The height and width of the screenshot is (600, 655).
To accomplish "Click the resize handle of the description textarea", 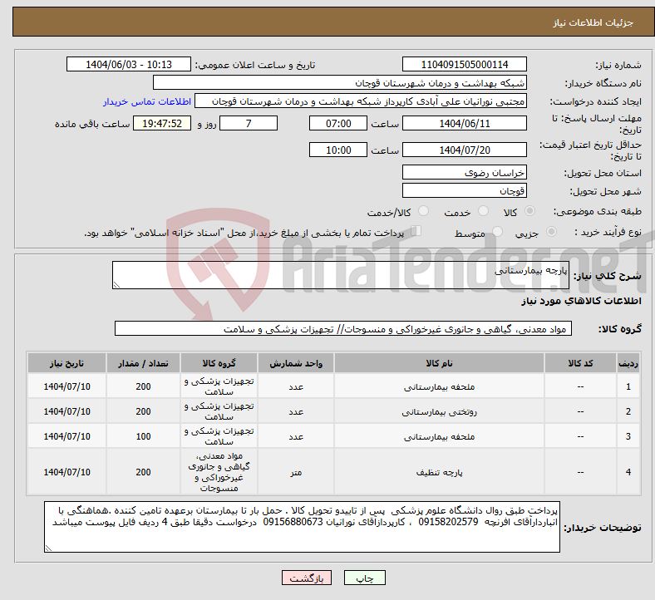I will [x=116, y=285].
